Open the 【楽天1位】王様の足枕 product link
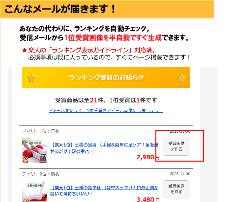This screenshot has height=202, width=229. [104, 148]
